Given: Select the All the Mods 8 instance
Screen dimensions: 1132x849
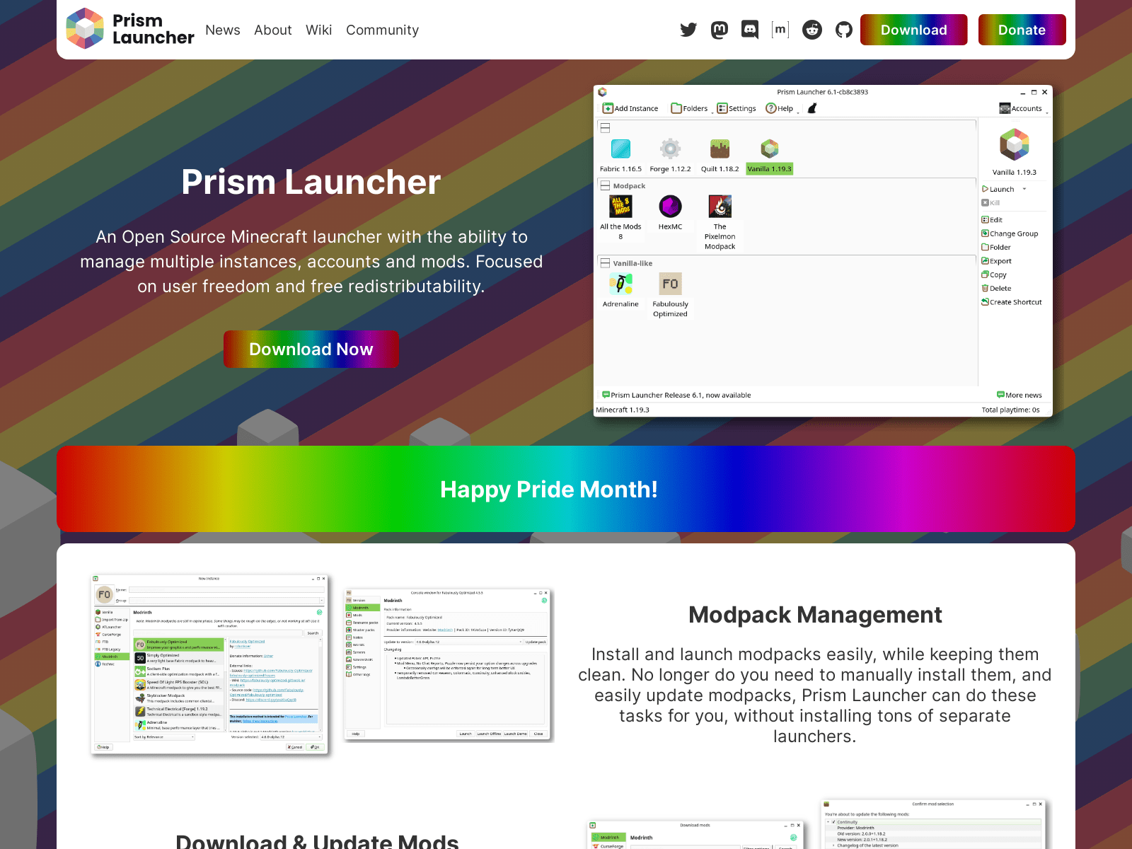Looking at the screenshot, I should click(620, 218).
